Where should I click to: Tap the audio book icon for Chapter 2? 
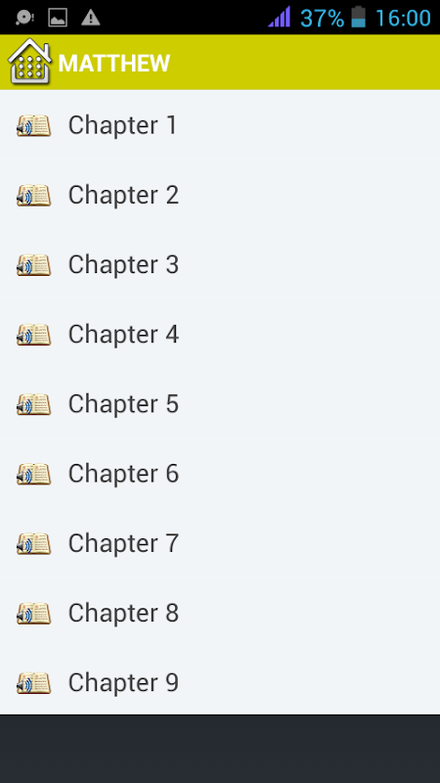coord(33,195)
